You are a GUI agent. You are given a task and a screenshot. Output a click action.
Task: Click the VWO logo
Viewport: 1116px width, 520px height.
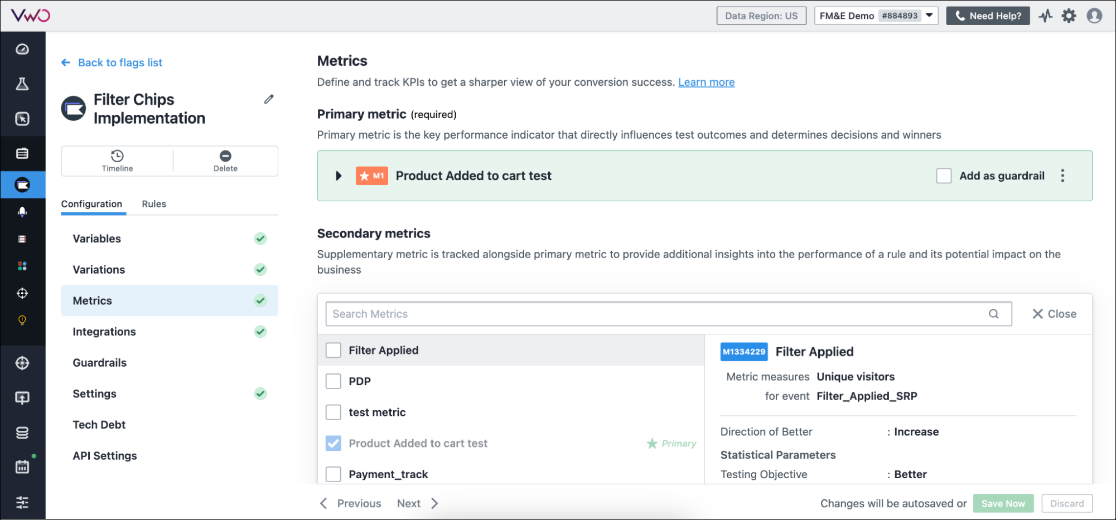click(x=31, y=16)
